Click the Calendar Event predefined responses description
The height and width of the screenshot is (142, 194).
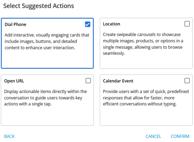coord(146,98)
